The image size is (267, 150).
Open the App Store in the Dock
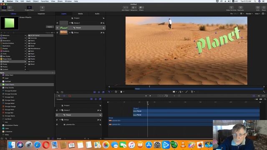149,145
